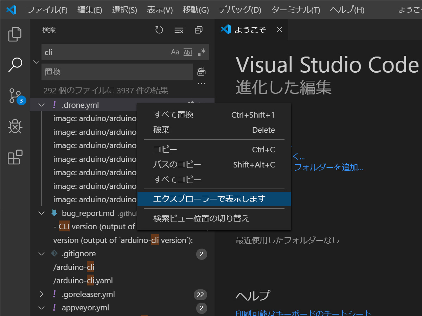Viewport: 422px width, 316px height.
Task: Open Source Control showing 3 pending changes
Action: tap(15, 96)
